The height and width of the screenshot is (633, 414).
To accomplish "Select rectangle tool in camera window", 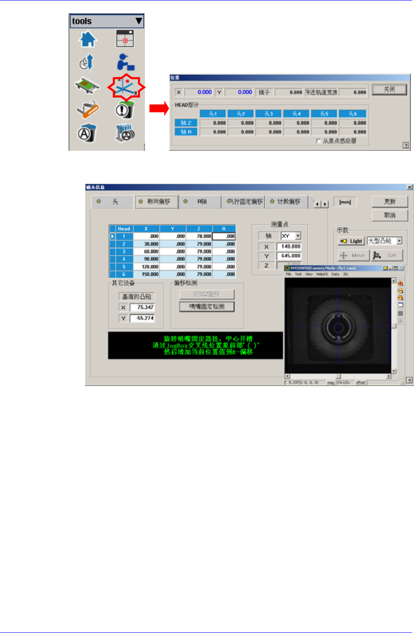I will coord(400,305).
